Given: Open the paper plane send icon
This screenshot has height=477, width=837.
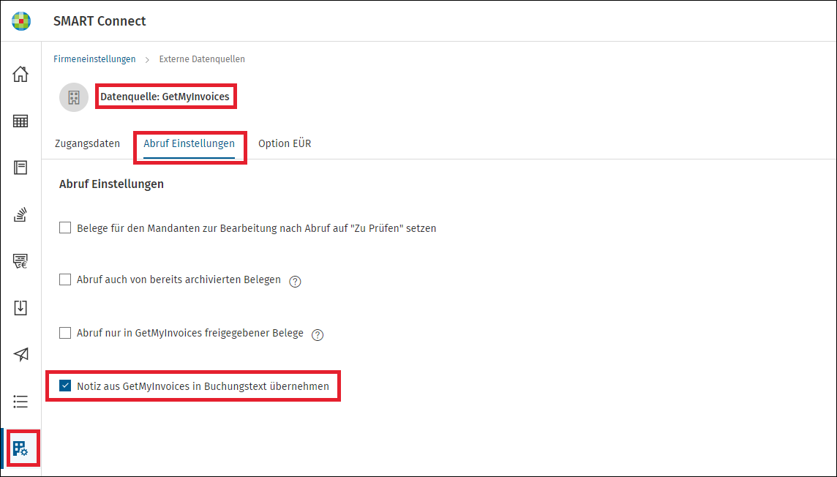Looking at the screenshot, I should click(20, 354).
